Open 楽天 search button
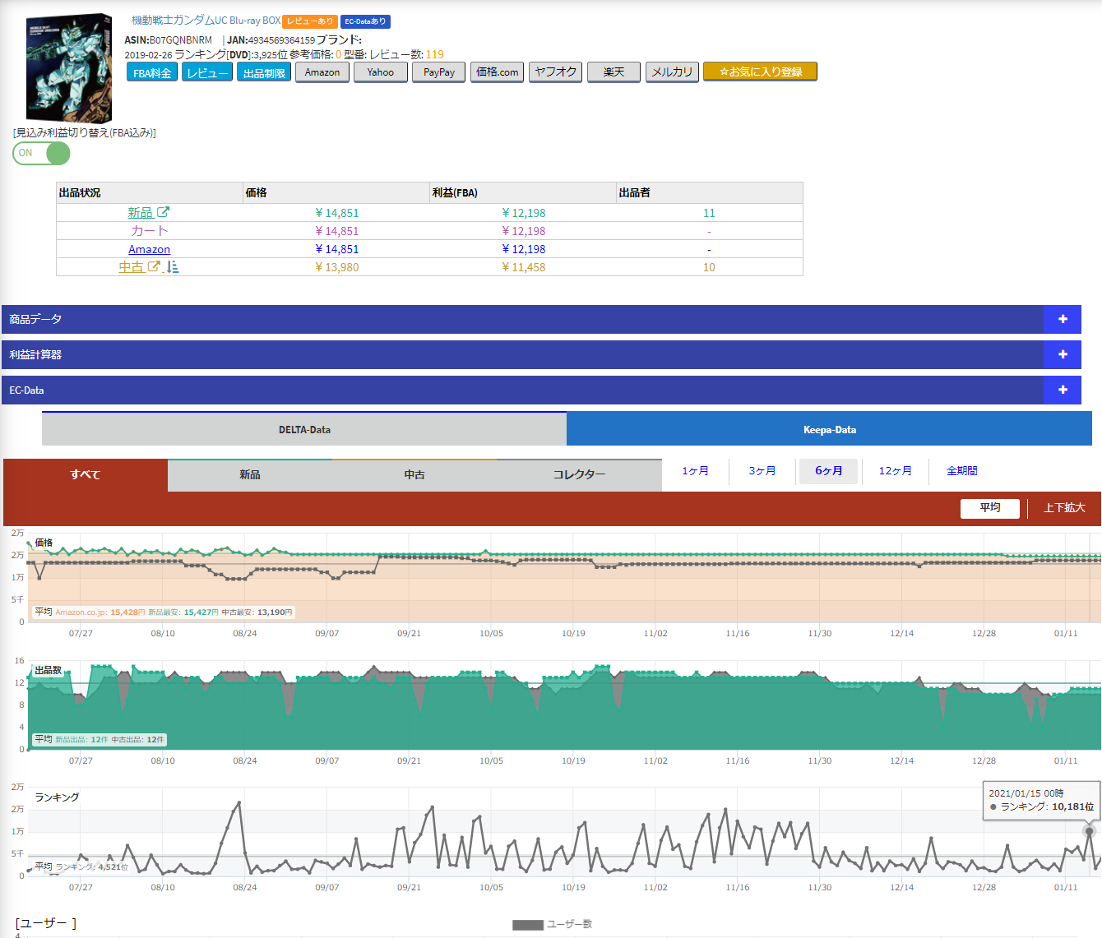The height and width of the screenshot is (938, 1102). tap(614, 72)
